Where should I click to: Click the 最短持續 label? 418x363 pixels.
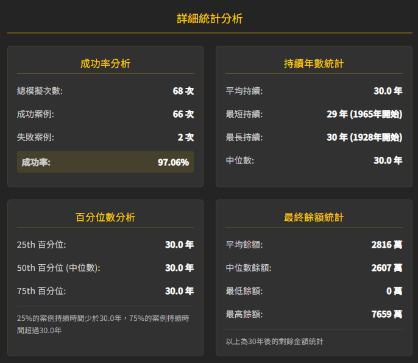(x=244, y=114)
